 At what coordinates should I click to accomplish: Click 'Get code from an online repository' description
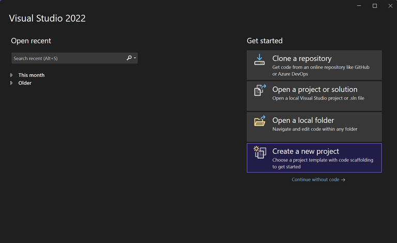(321, 71)
